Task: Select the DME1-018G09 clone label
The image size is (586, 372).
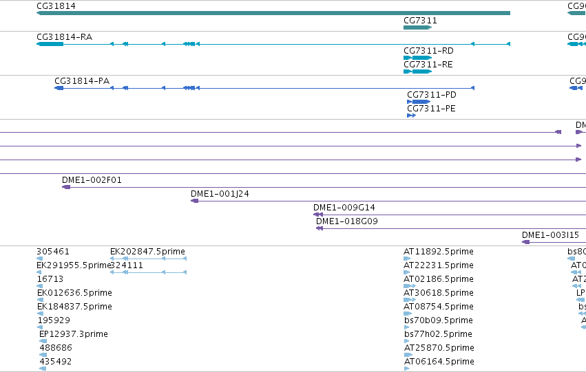Action: pos(347,221)
